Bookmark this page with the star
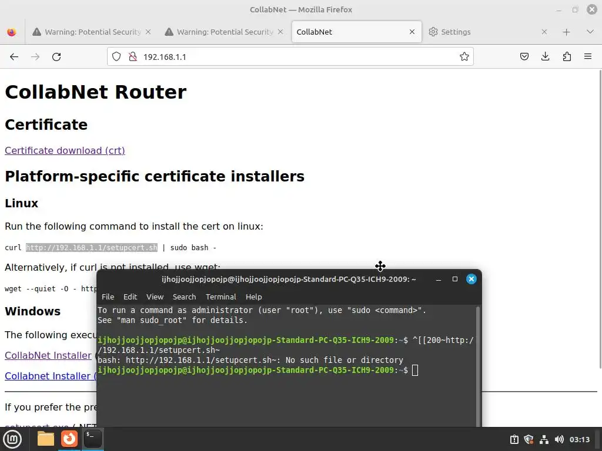 [464, 57]
